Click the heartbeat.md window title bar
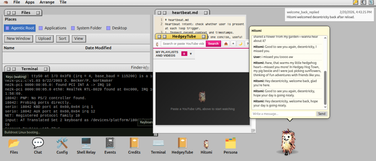 pos(183,12)
